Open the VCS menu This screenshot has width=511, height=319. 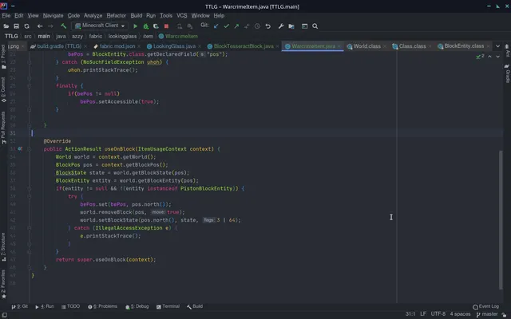point(182,16)
